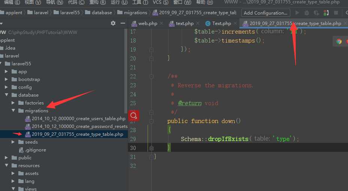Open the 运行 (U) menu
The image size is (348, 191).
coord(119,2)
